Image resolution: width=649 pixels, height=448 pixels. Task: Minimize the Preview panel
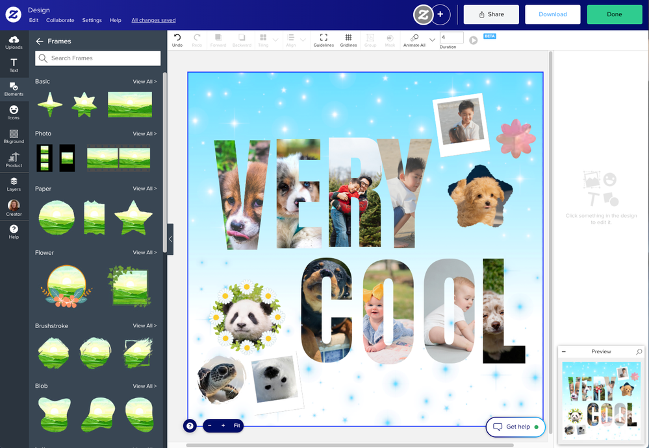[564, 352]
